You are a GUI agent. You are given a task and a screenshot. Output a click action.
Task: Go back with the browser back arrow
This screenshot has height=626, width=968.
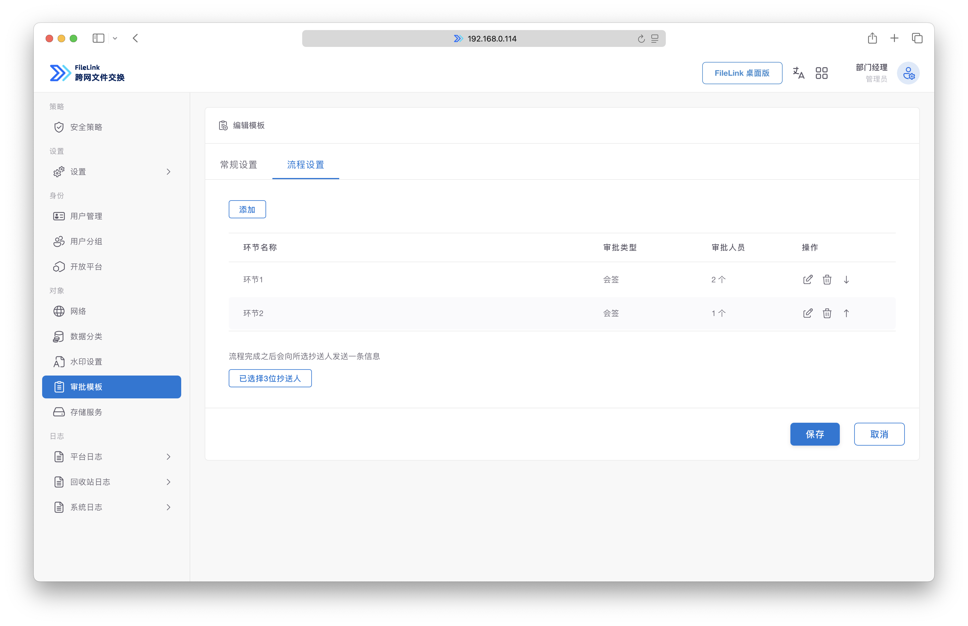pos(135,38)
